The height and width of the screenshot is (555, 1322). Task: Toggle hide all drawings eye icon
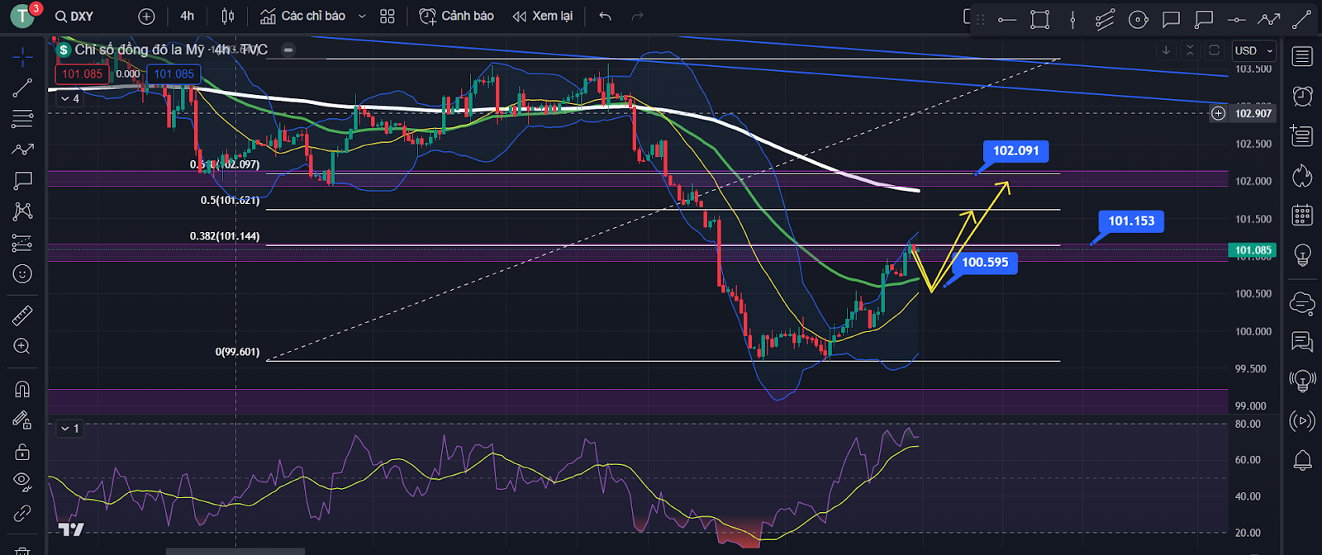[x=22, y=481]
